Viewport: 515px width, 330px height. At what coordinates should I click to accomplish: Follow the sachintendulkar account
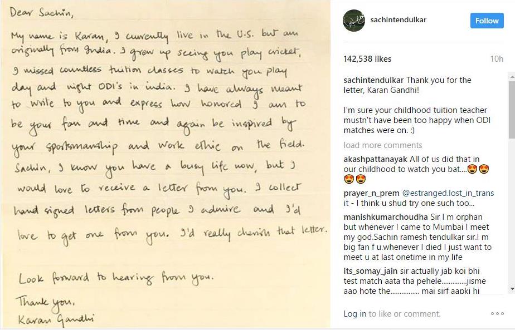[x=487, y=21]
